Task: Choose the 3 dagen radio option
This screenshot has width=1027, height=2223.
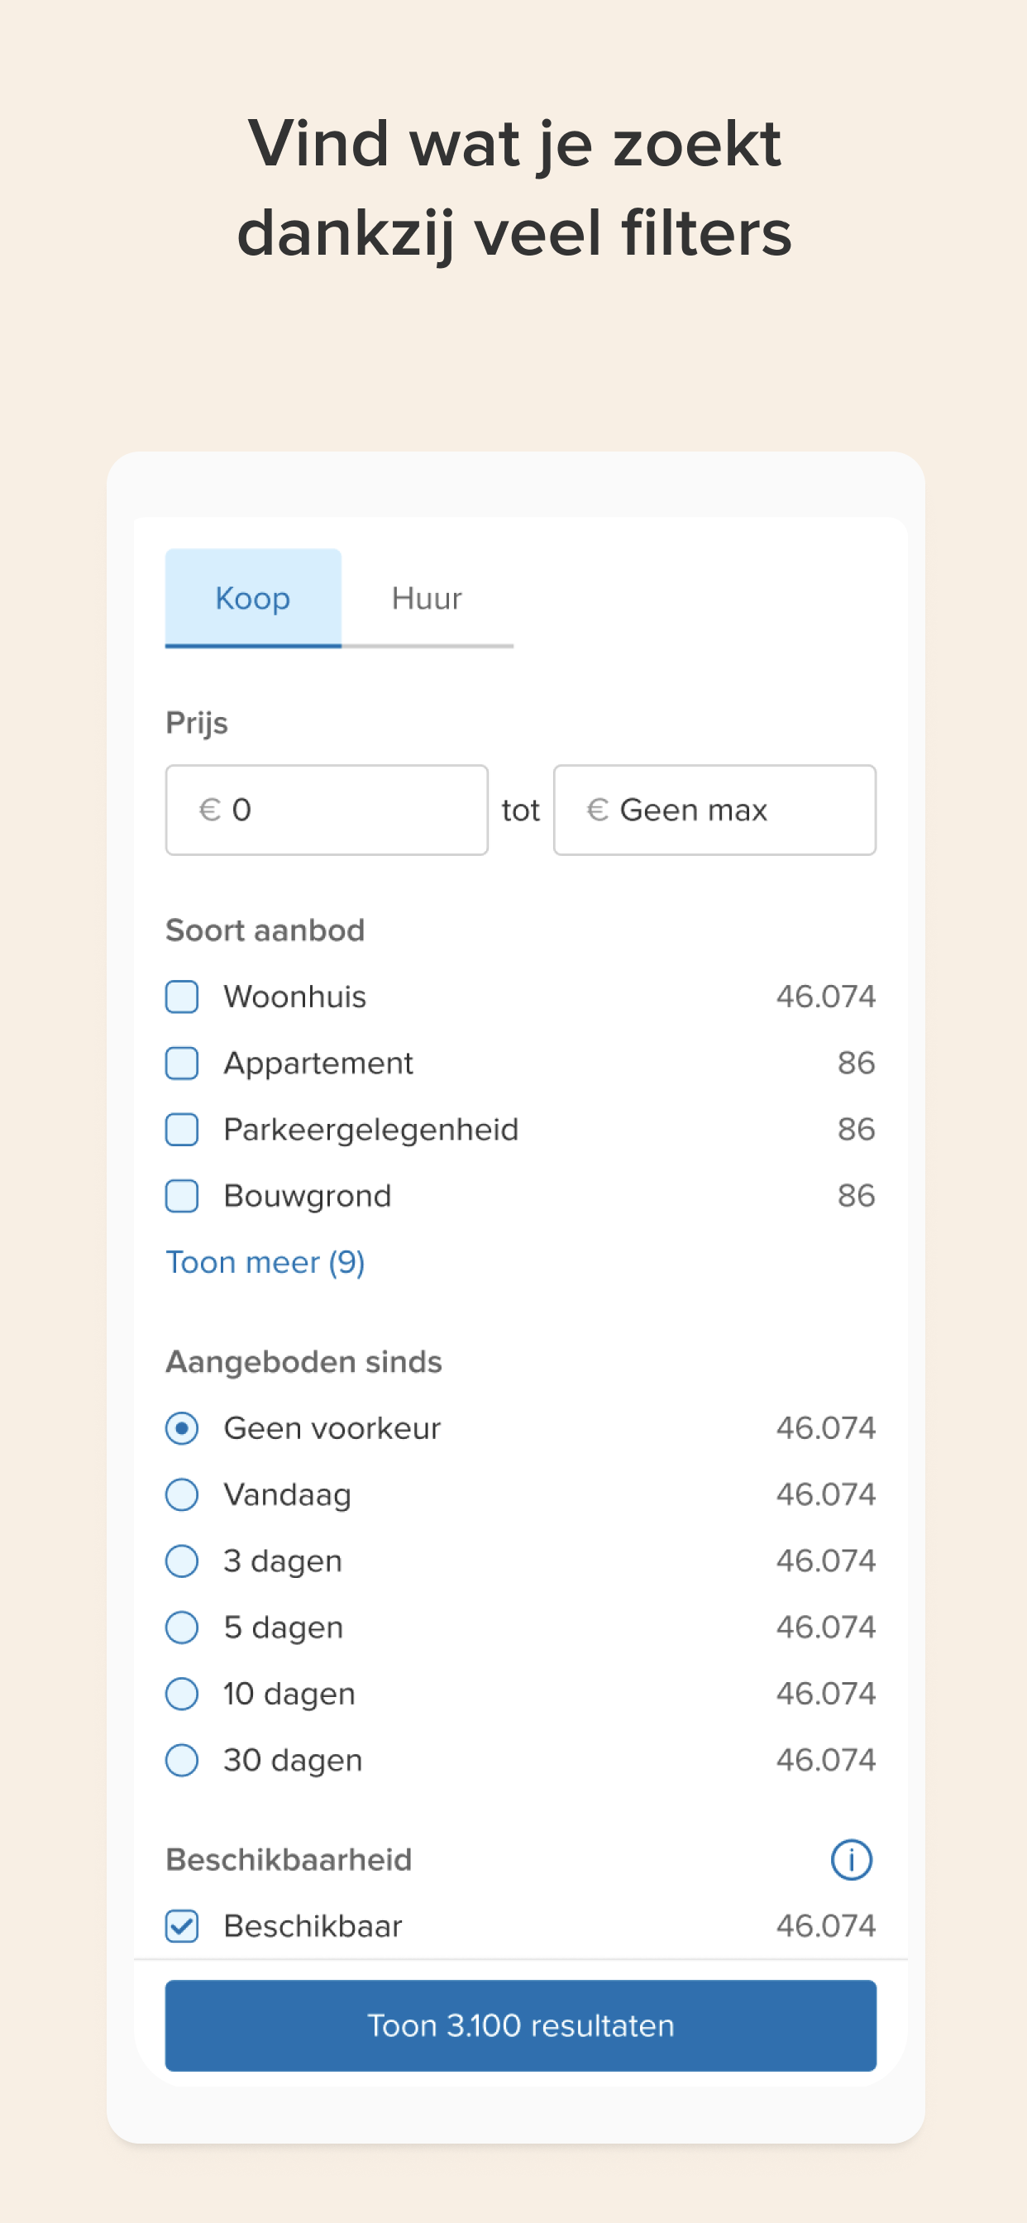Action: pyautogui.click(x=181, y=1561)
